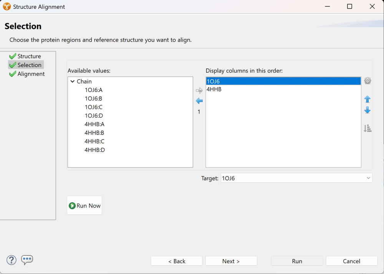
Task: Open help with the question mark icon
Action: [12, 260]
